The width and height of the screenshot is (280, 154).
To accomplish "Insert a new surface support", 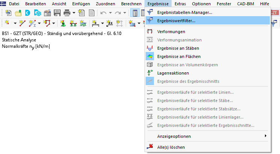I will (x=83, y=23).
